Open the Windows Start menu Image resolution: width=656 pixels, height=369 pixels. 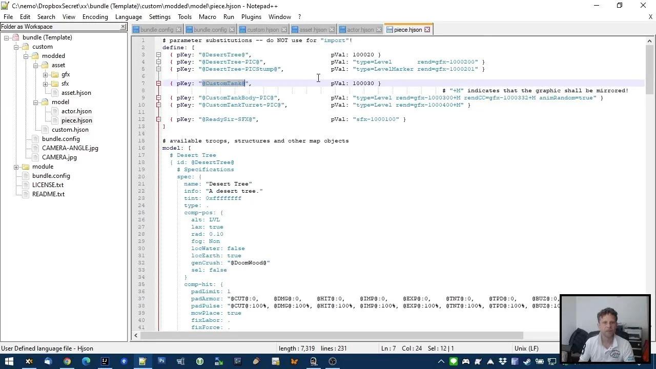point(9,361)
